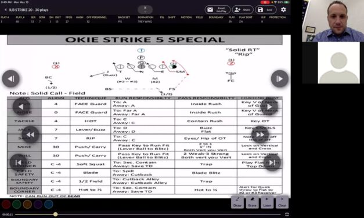Click the OKIE STRIKE 5 SPECIAL title
Image resolution: width=364 pixels, height=218 pixels.
tap(145, 39)
